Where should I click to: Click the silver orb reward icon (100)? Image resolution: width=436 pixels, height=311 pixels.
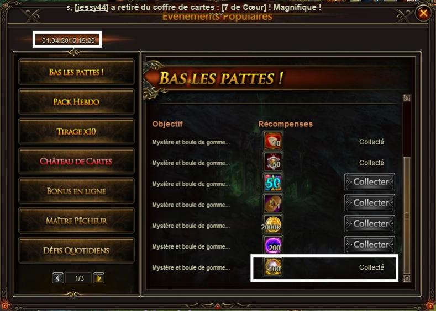[x=273, y=266]
